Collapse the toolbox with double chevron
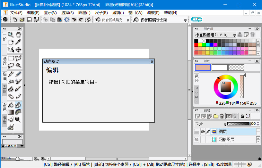Screen dimensions: 262x168 20,28
